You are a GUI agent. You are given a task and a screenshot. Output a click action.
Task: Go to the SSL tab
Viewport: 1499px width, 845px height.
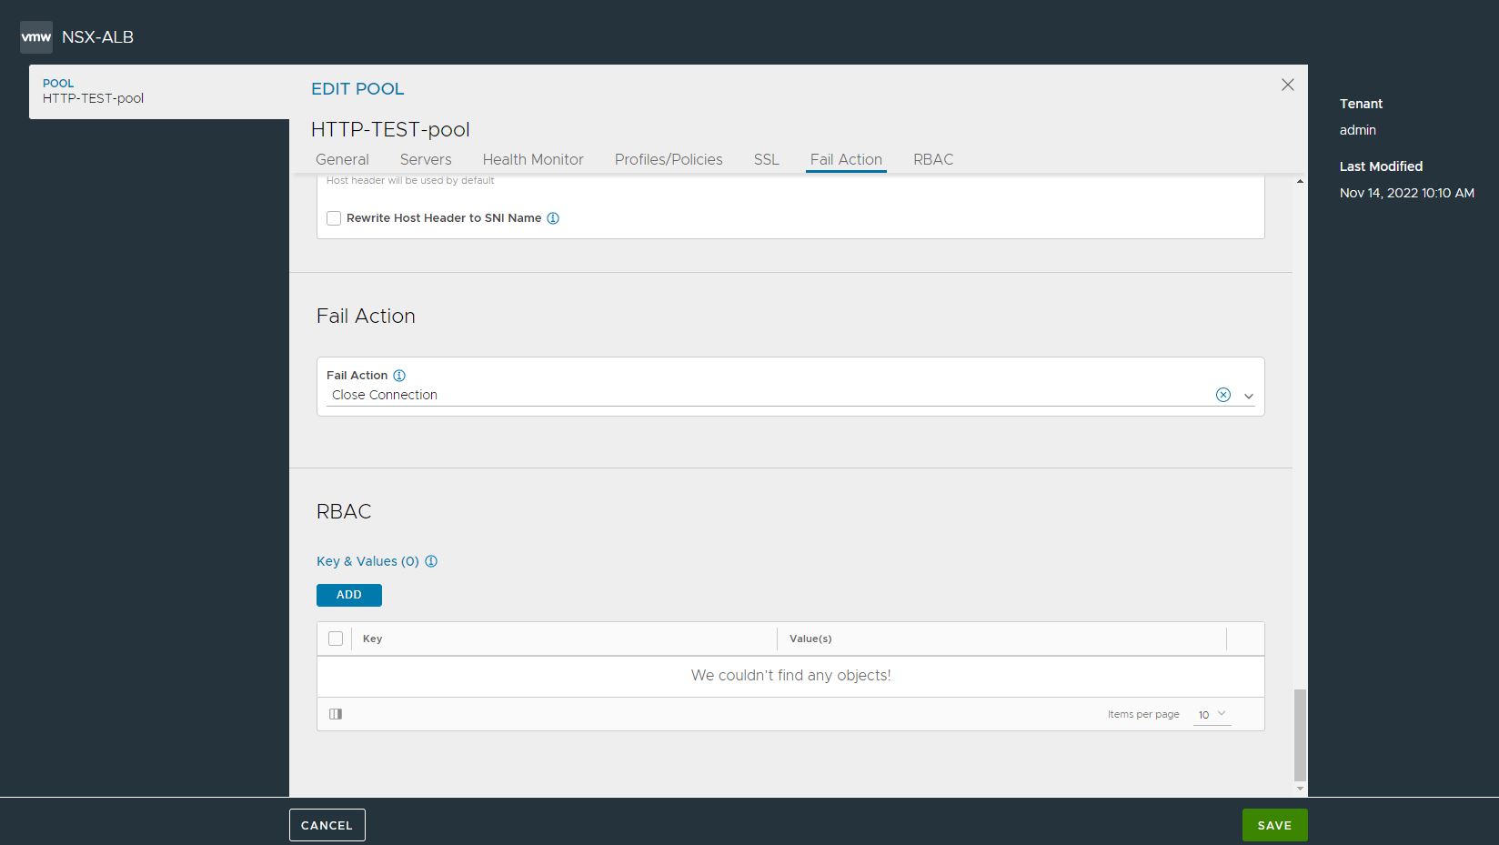(x=766, y=159)
